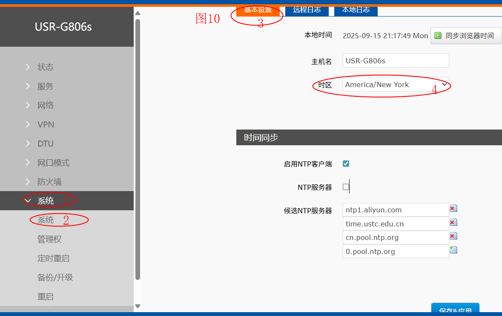Open the 系统 submenu item

click(46, 220)
